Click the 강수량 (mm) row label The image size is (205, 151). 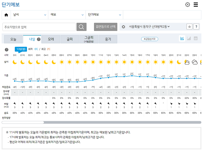6,93
